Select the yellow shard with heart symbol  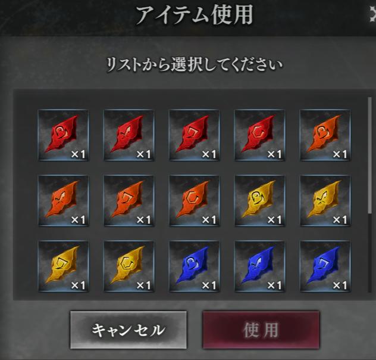pos(260,201)
